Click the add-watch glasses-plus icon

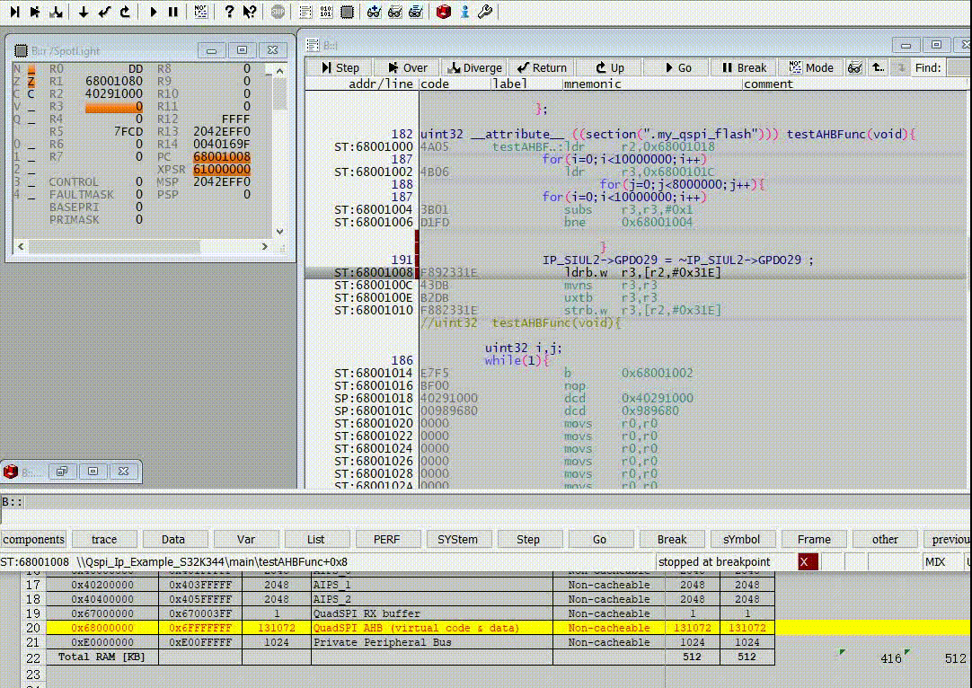point(374,11)
